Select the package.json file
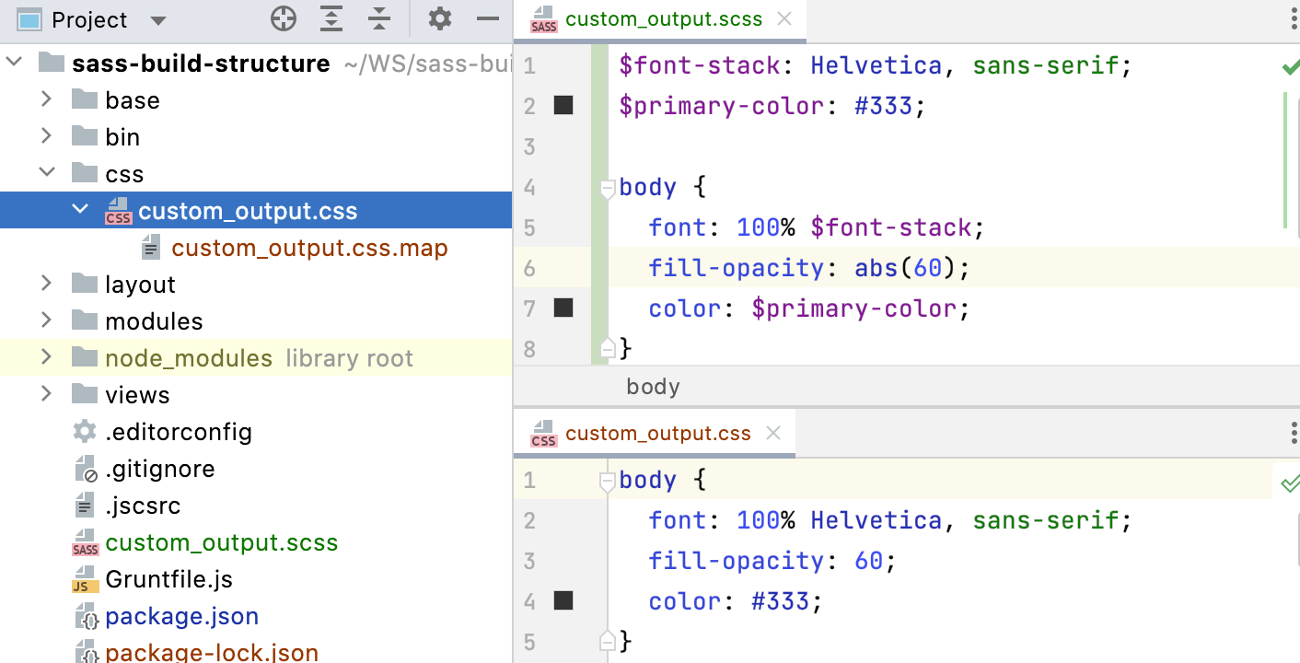Screen dimensions: 1300x663 pos(181,615)
